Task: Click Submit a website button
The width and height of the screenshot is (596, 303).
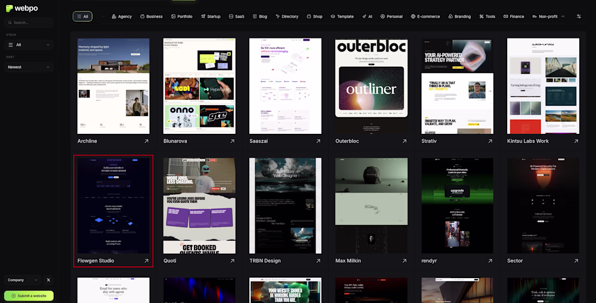Action: (x=29, y=295)
